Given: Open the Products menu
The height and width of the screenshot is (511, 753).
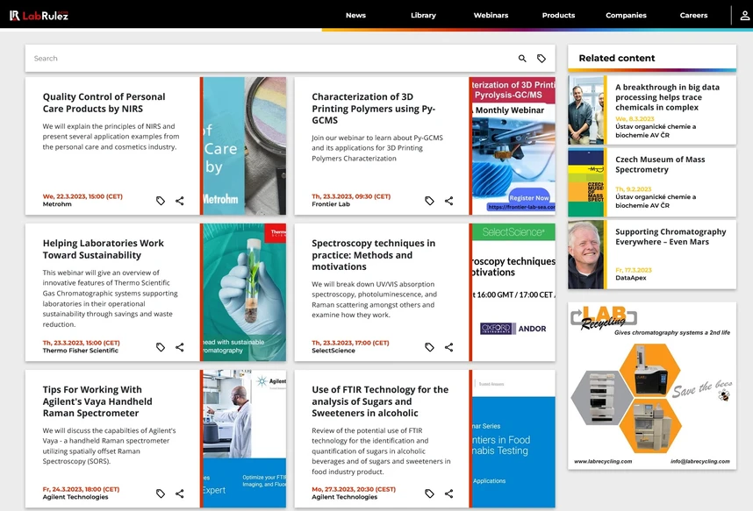Looking at the screenshot, I should point(558,16).
